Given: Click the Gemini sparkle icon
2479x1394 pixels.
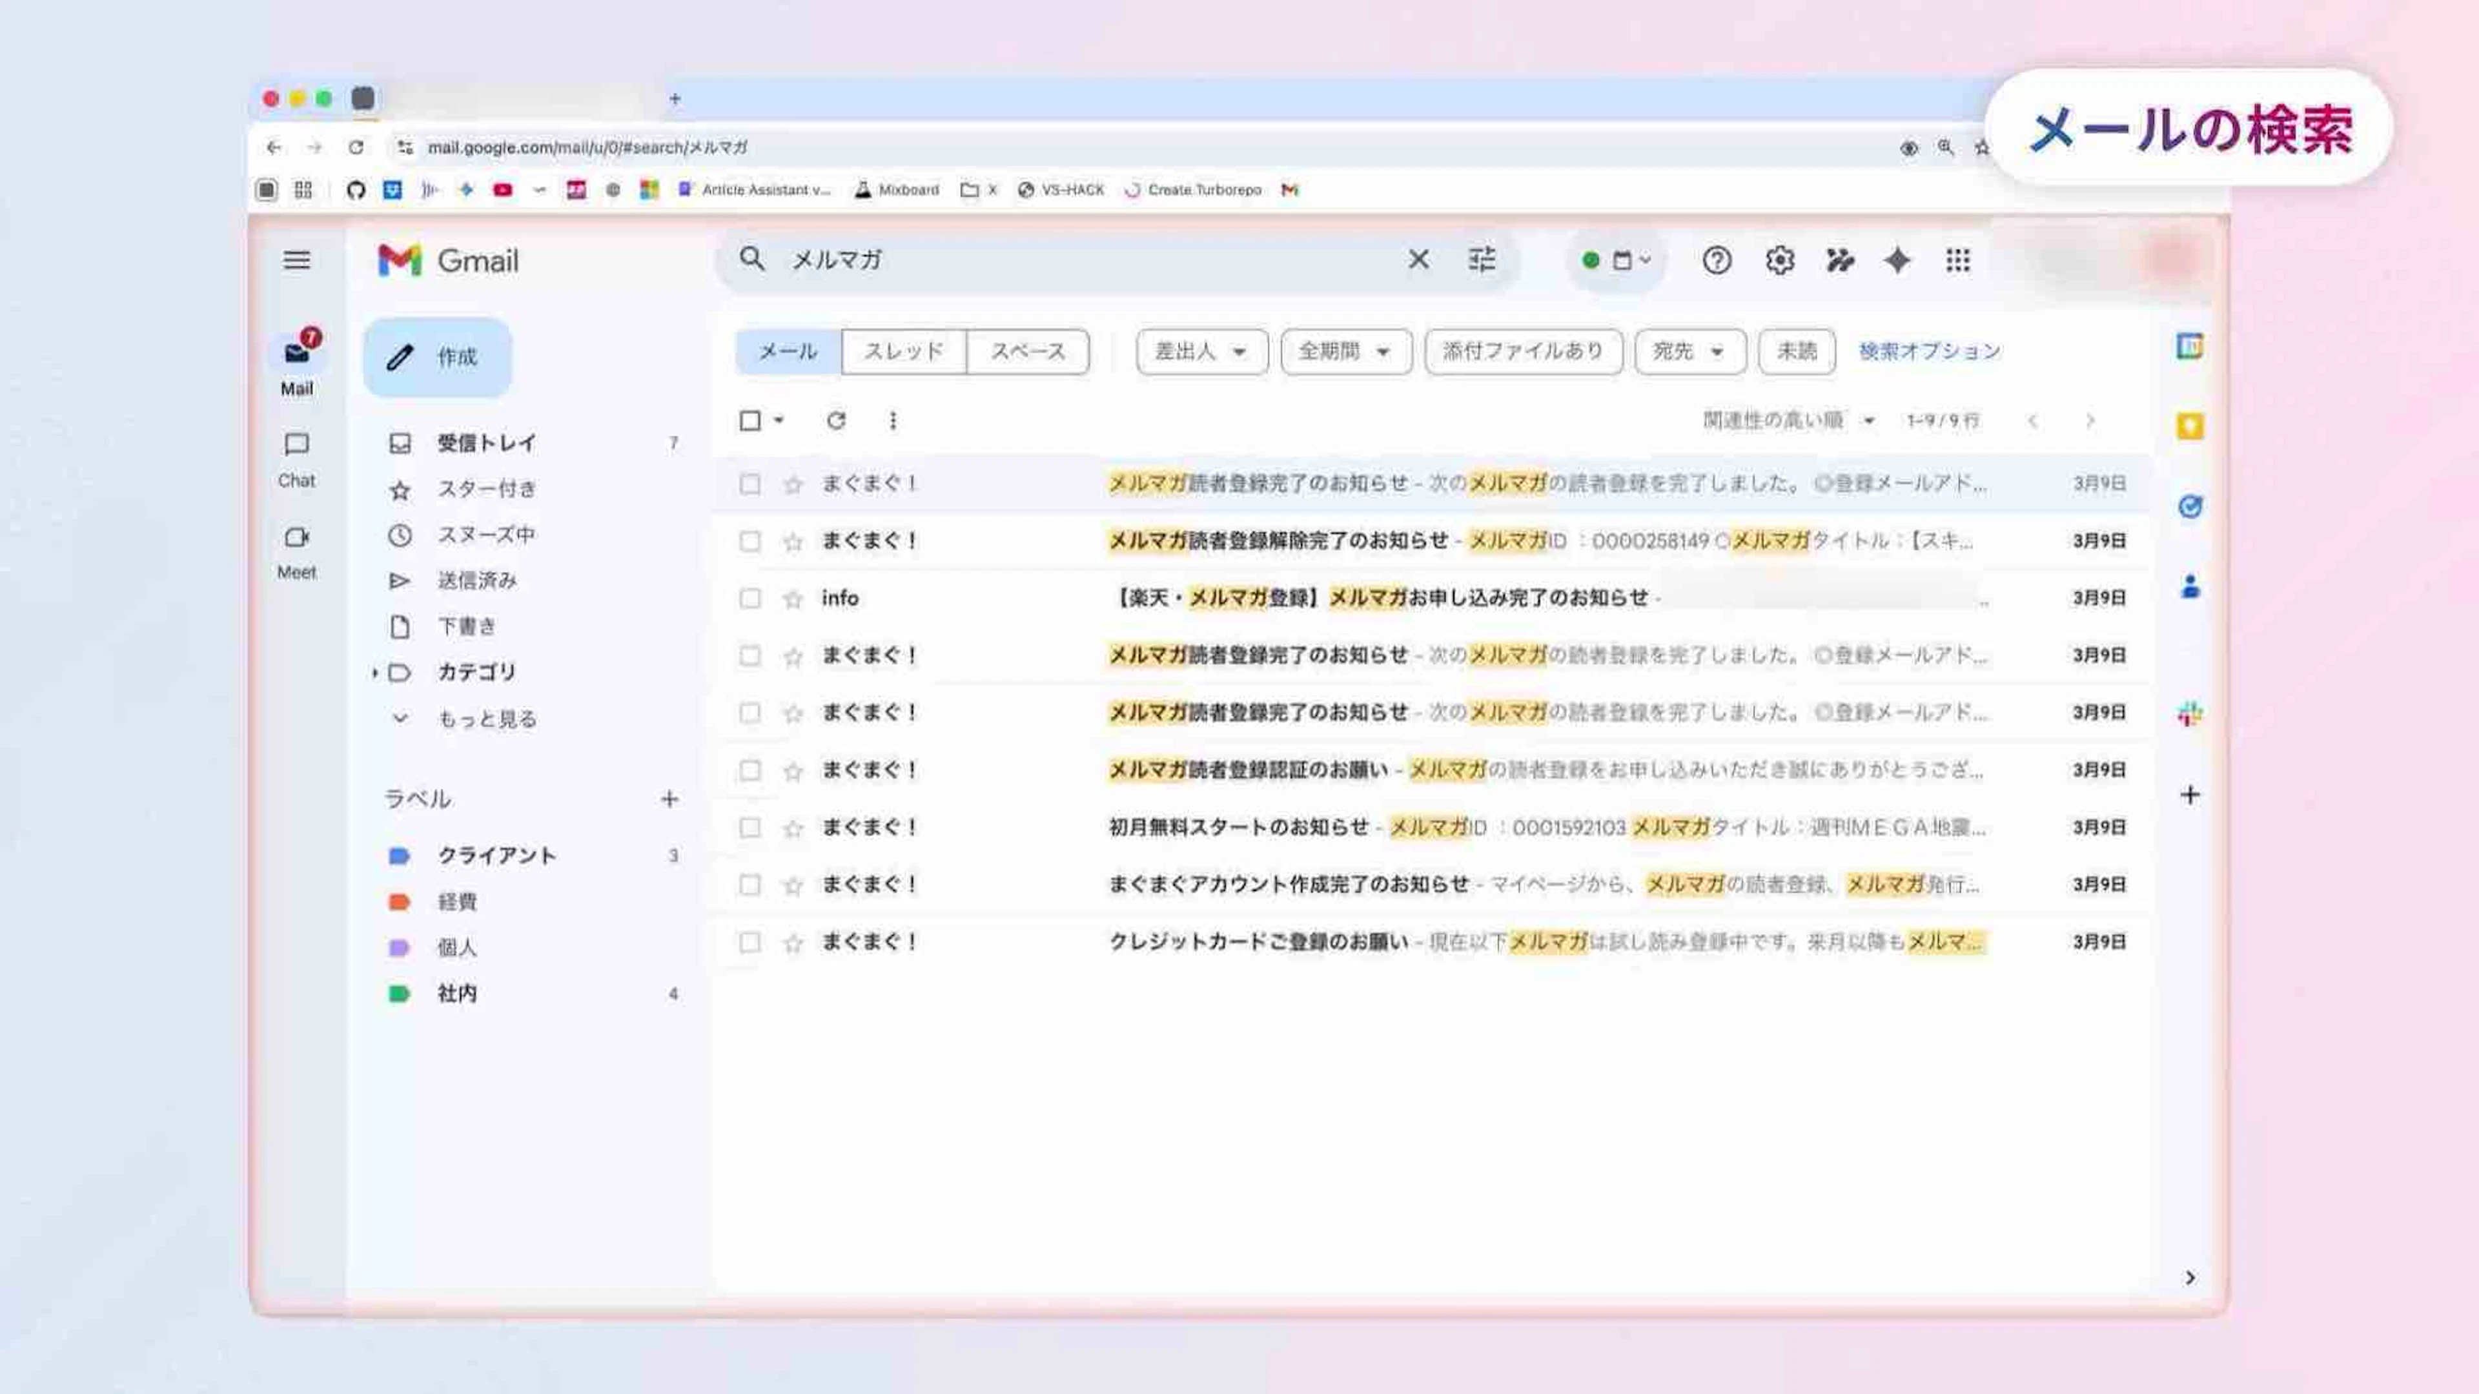Looking at the screenshot, I should click(1897, 260).
